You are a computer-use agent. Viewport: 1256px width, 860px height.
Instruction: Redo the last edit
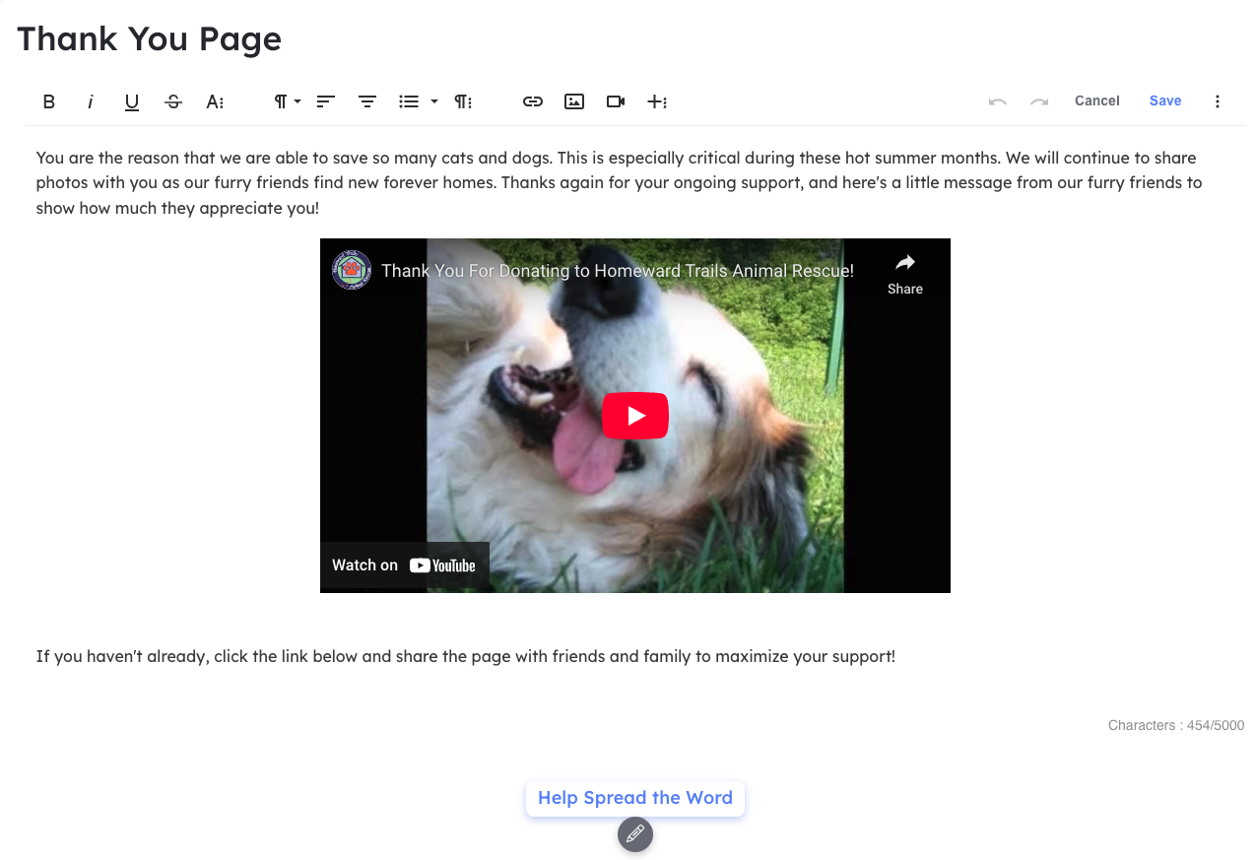(1039, 101)
